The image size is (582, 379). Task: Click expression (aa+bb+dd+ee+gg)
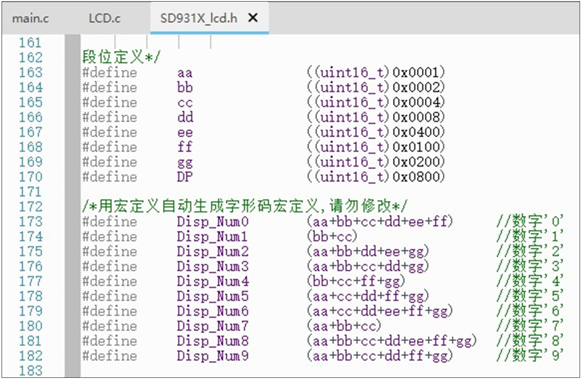[368, 251]
